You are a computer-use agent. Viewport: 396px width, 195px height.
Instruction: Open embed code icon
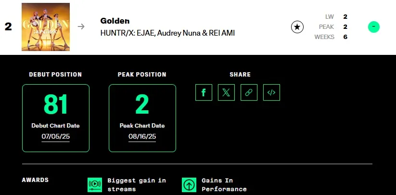[x=271, y=92]
